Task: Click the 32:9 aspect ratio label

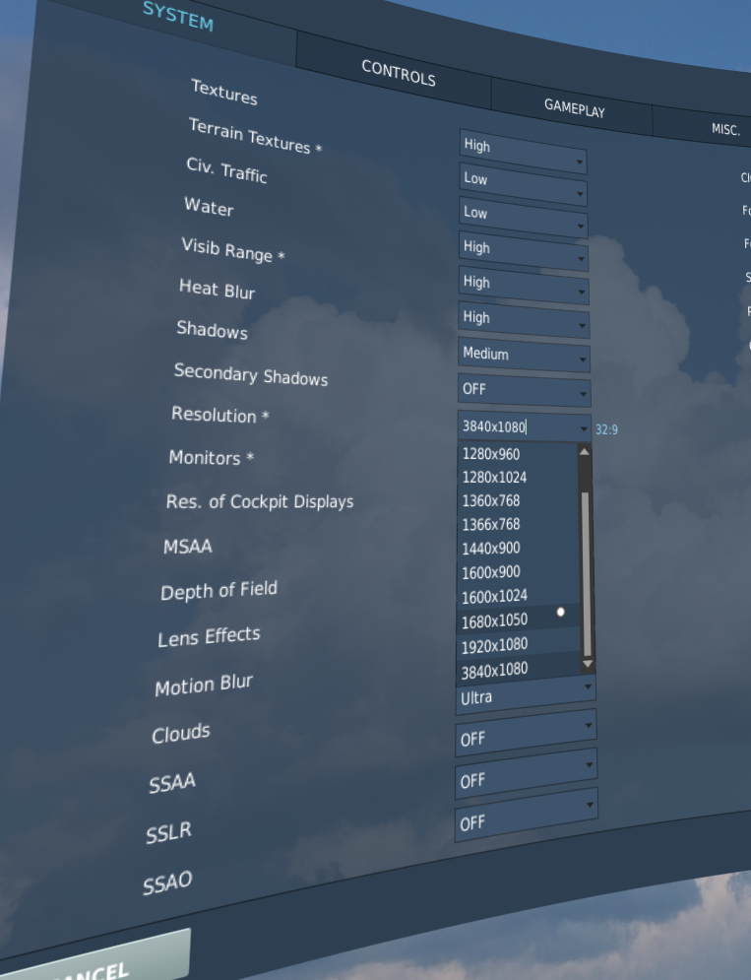Action: point(606,429)
